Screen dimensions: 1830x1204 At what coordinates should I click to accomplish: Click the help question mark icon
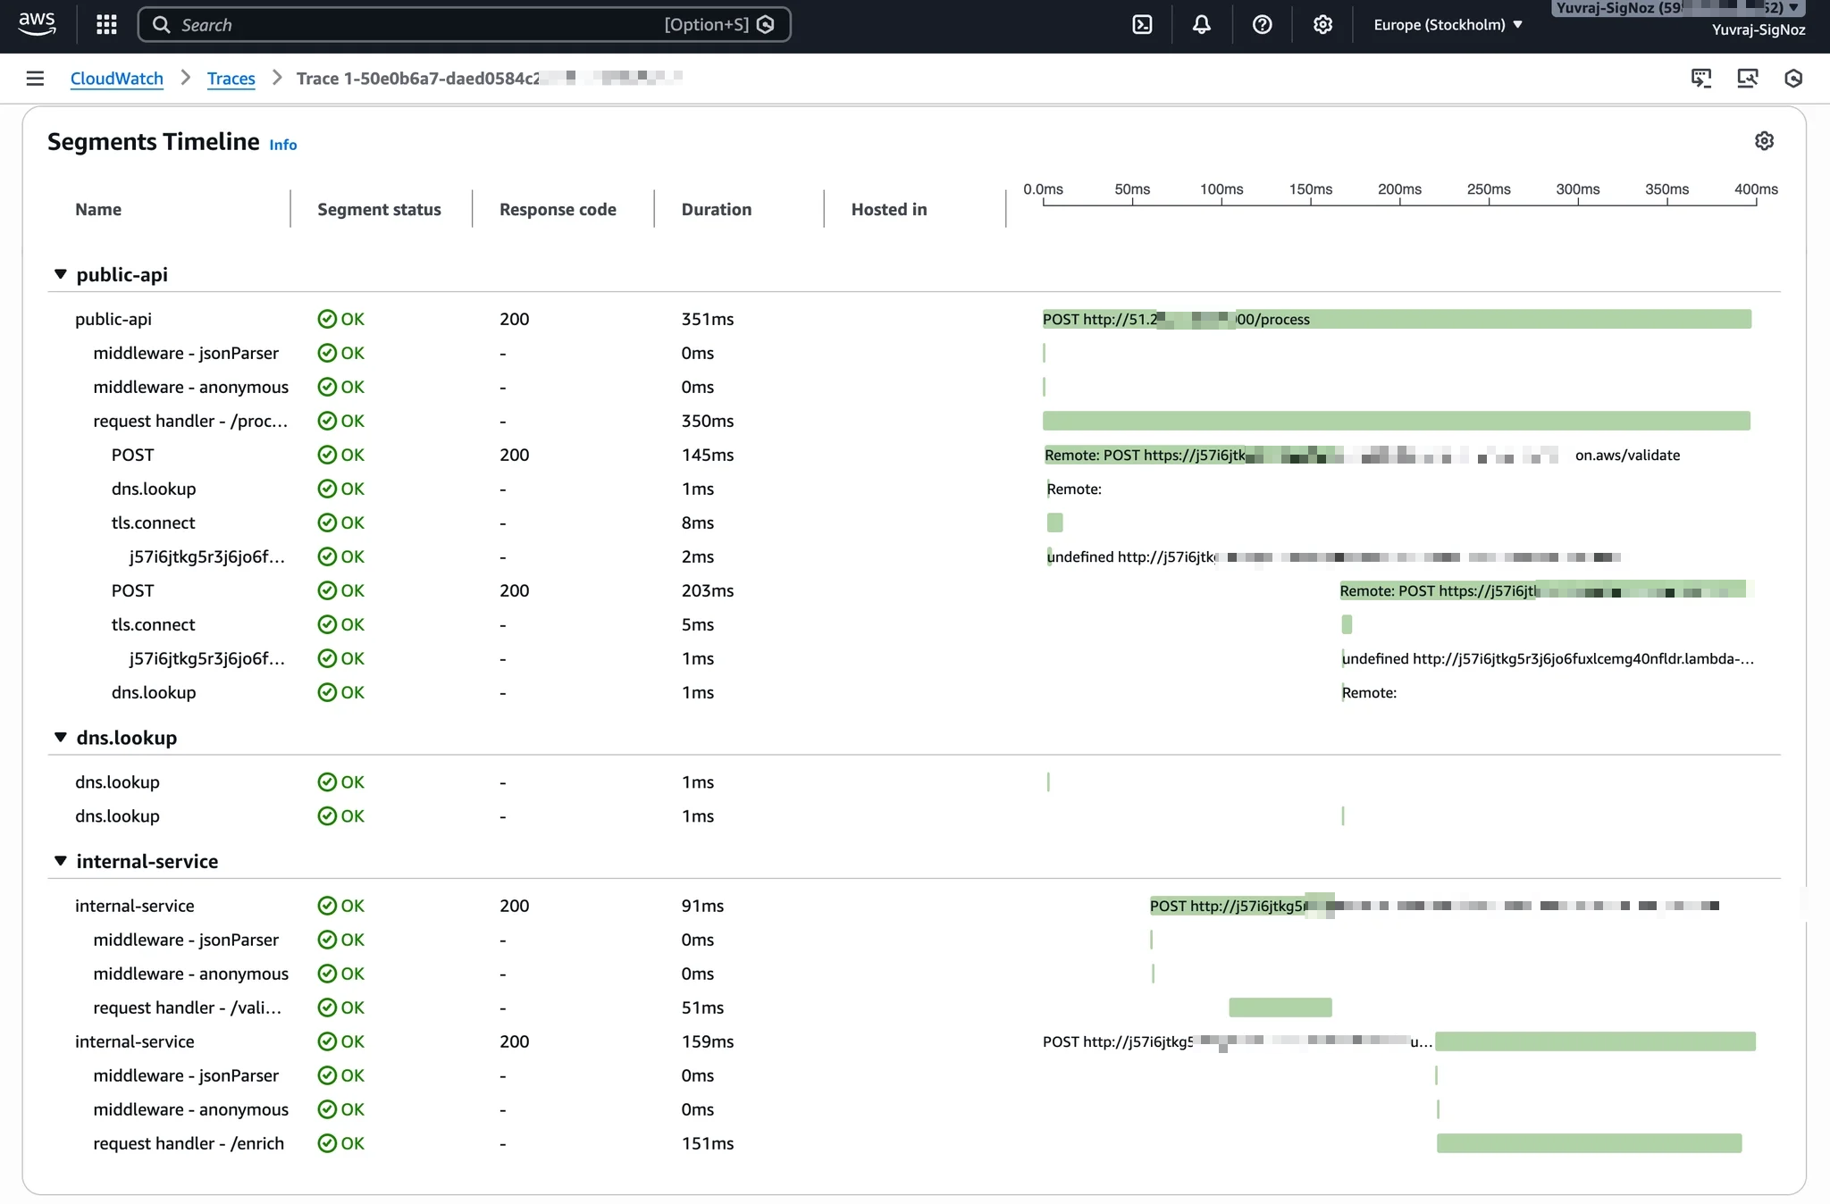pos(1262,25)
